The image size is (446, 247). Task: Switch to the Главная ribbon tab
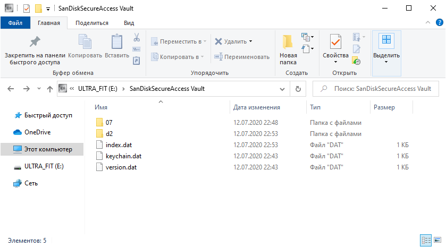click(x=48, y=23)
